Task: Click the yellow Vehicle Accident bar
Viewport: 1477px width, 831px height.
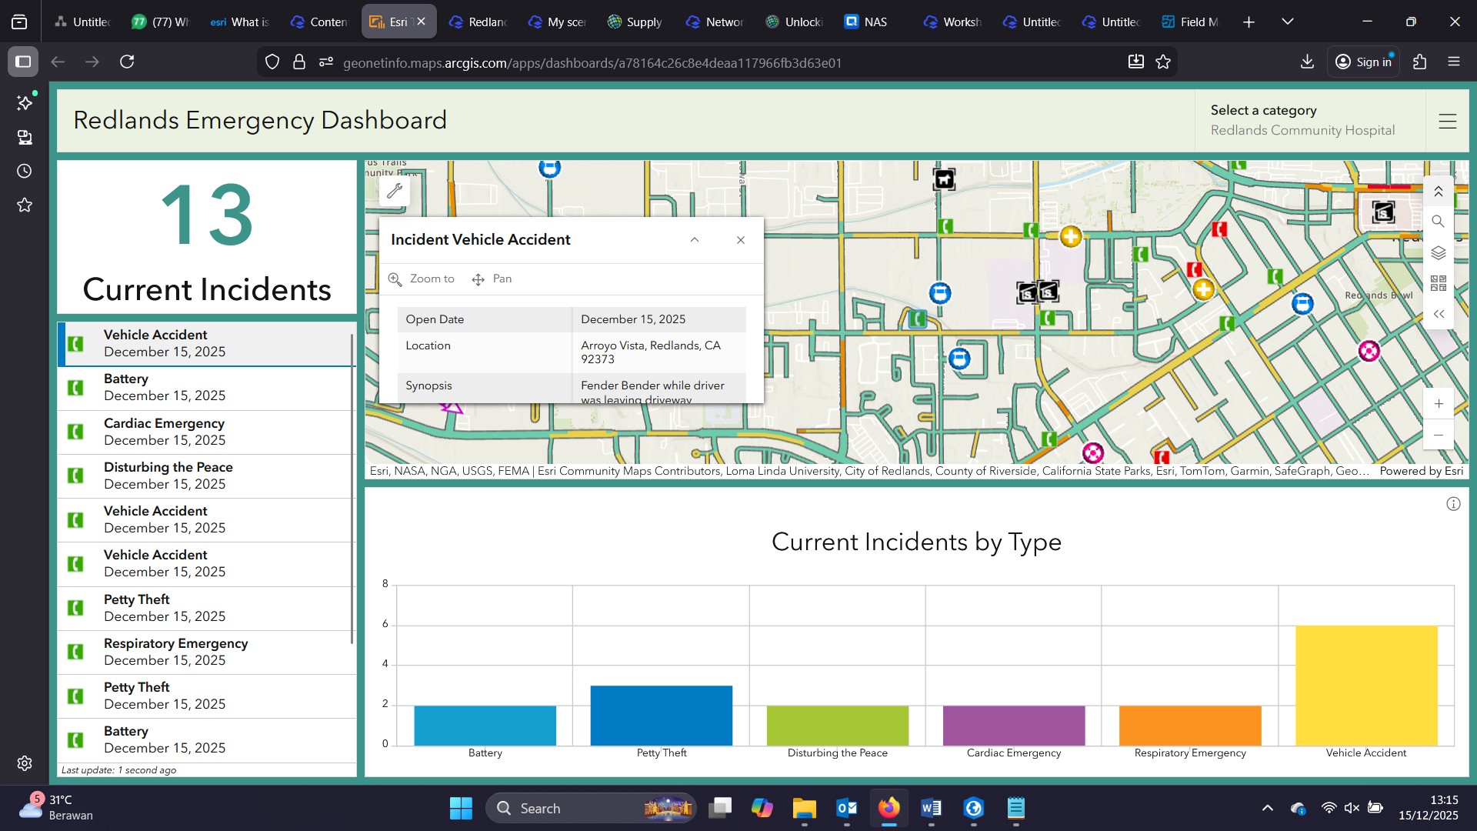Action: coord(1365,685)
